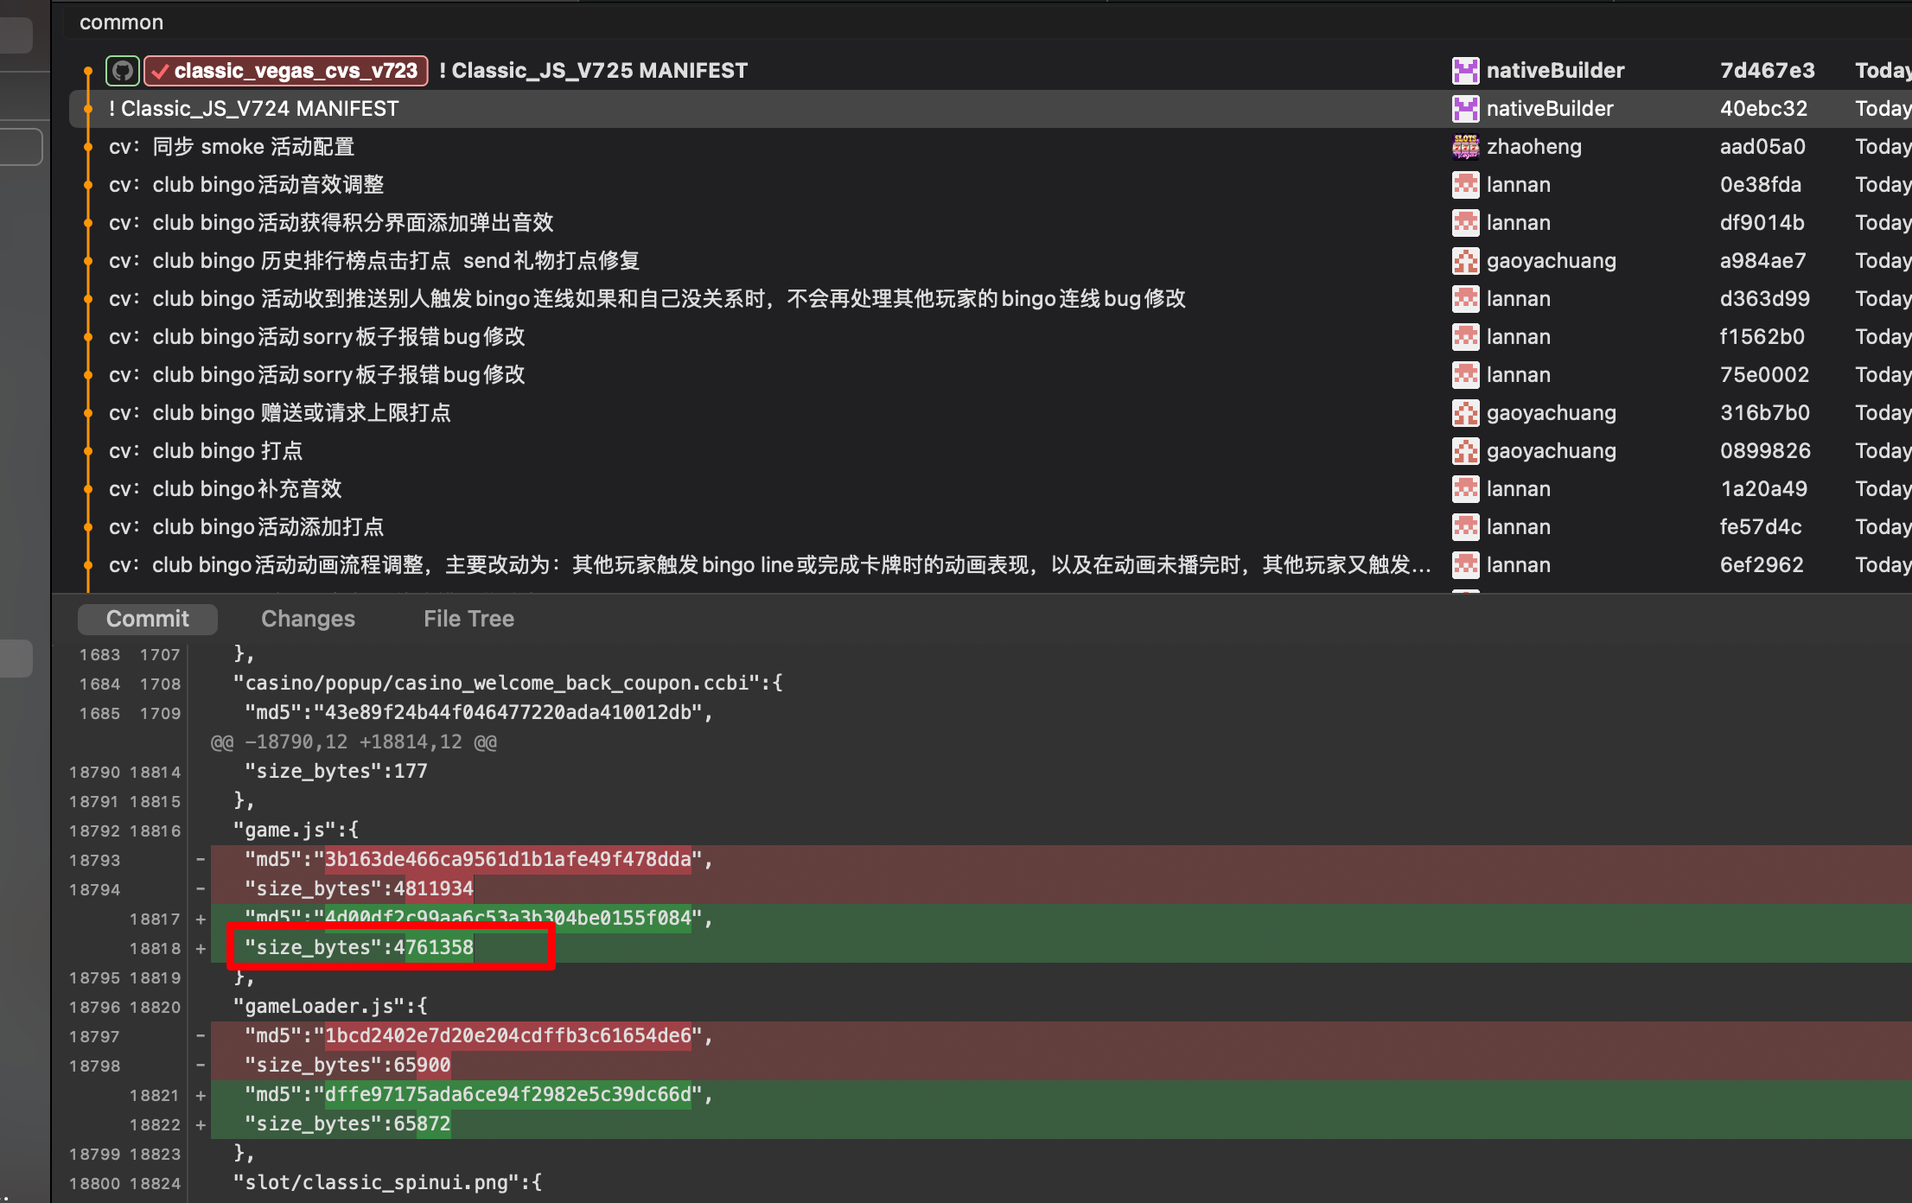Click the hunk header @@ -18790,12 +18814,12 @@
Image resolution: width=1912 pixels, height=1203 pixels.
[354, 742]
